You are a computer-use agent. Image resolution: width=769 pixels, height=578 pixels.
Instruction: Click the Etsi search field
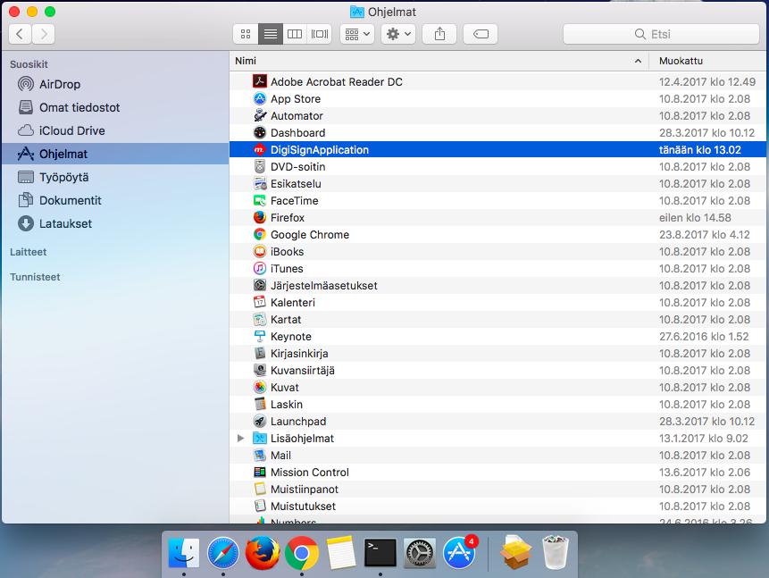pyautogui.click(x=661, y=34)
